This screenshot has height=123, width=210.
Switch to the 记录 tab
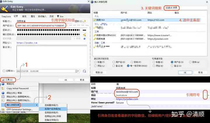16,16
